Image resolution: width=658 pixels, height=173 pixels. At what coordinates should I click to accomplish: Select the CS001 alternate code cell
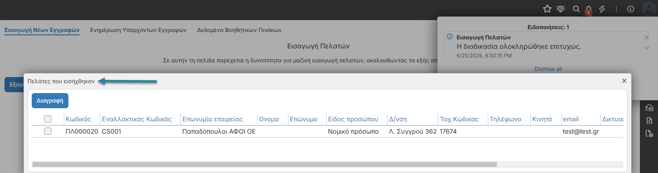click(x=111, y=132)
